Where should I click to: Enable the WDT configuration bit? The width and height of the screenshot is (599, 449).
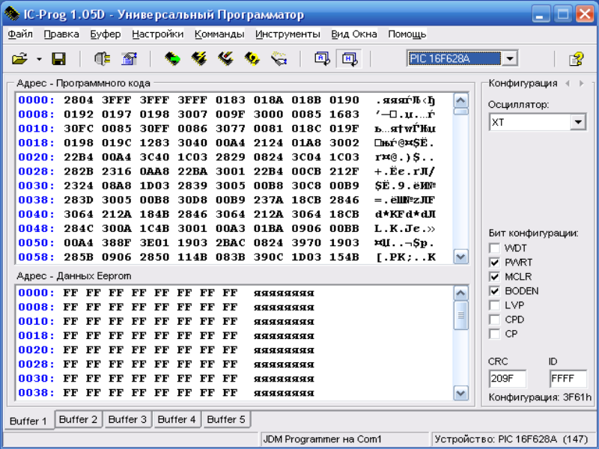[x=494, y=248]
